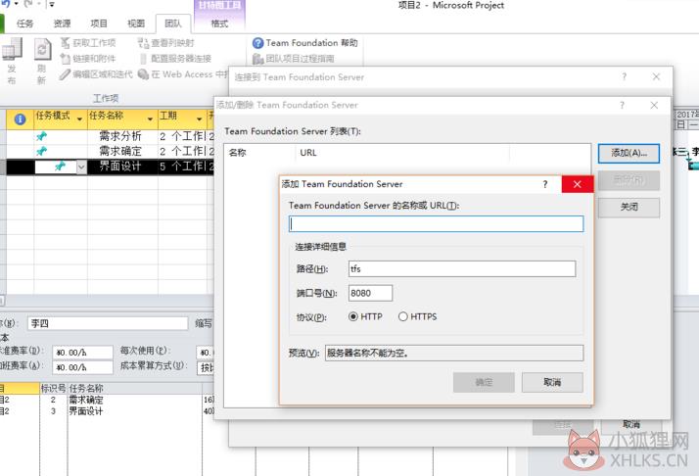Viewport: 699px width, 476px height.
Task: Select the 需求分析 task name cell
Action: tap(122, 136)
